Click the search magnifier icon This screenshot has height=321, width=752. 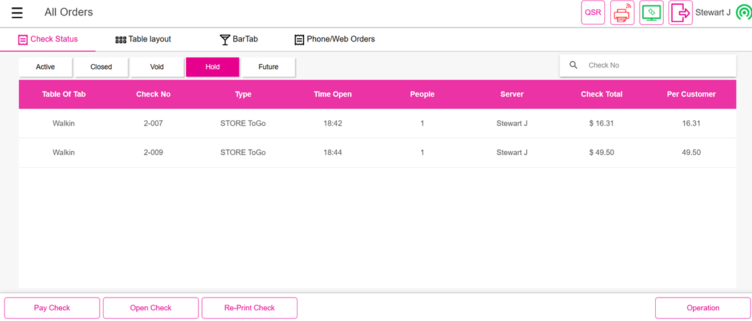coord(574,66)
